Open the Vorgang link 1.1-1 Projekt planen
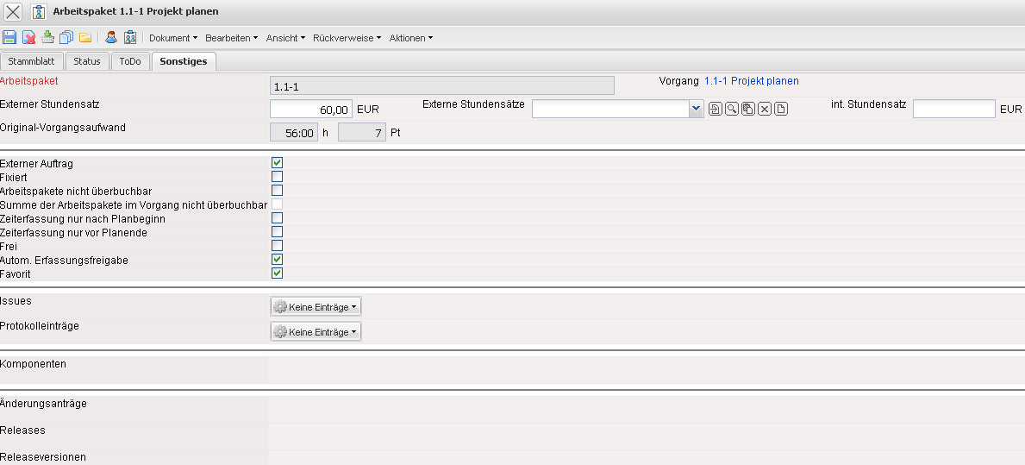The height and width of the screenshot is (465, 1025). coord(751,81)
